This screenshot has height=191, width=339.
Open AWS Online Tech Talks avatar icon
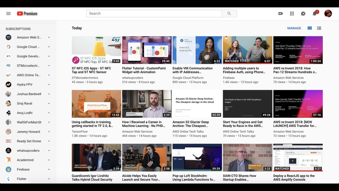[x=8, y=75]
